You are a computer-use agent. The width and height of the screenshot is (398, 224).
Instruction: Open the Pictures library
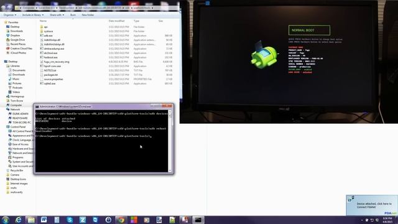point(17,83)
